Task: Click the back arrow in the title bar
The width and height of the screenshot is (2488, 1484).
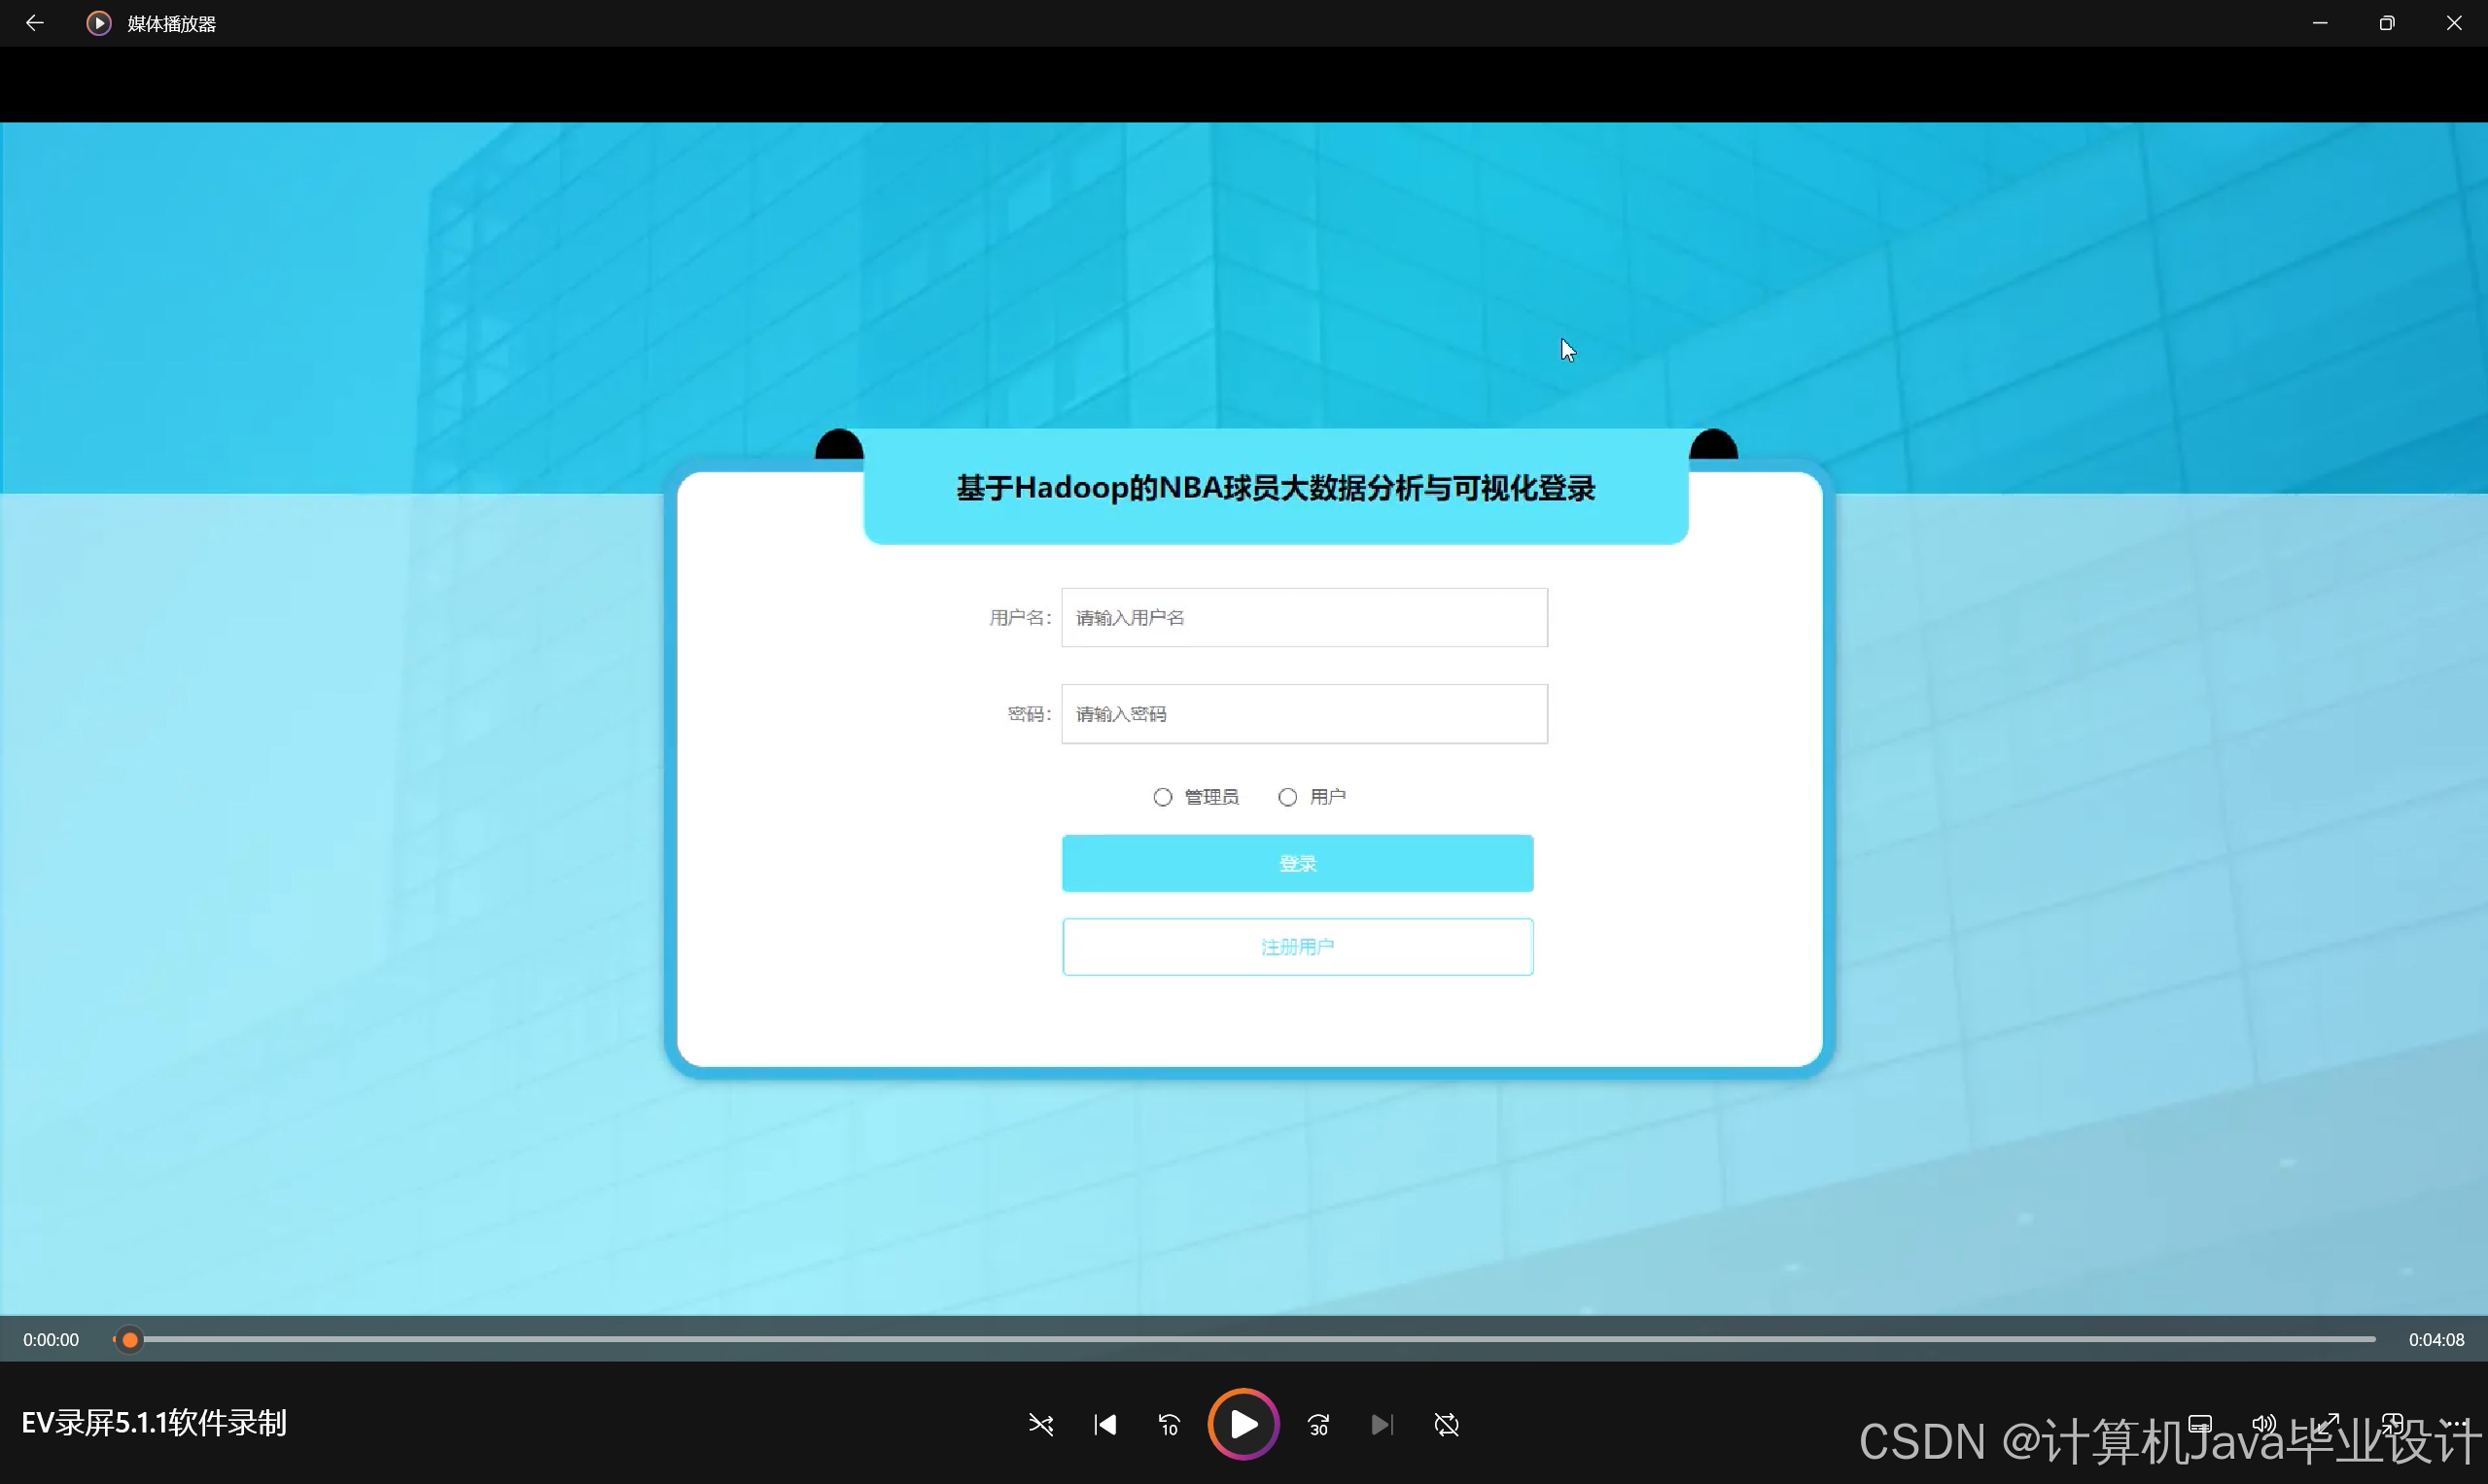Action: pos(34,23)
